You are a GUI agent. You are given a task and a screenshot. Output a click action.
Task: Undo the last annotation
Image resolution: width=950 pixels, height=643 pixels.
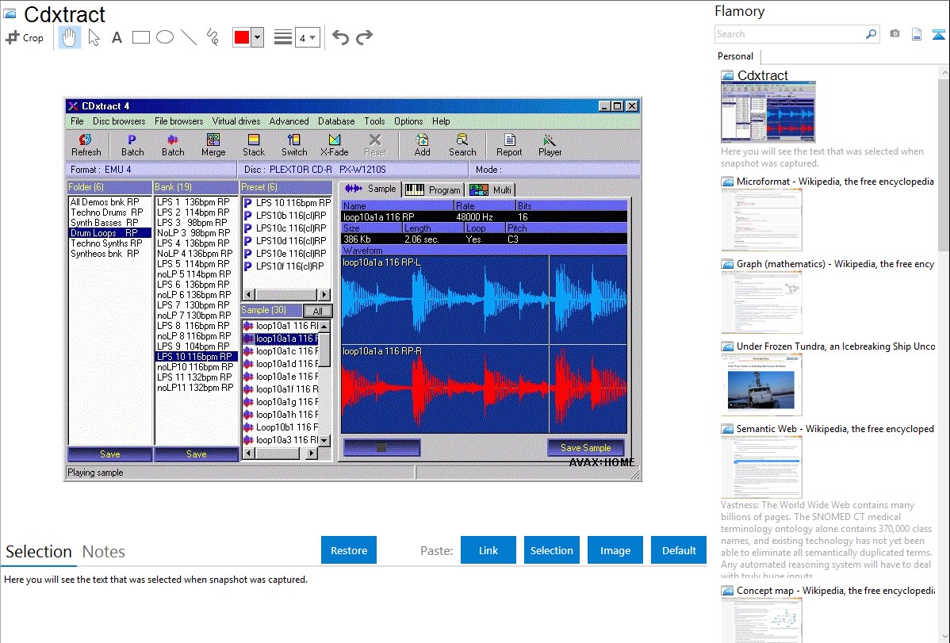[340, 37]
